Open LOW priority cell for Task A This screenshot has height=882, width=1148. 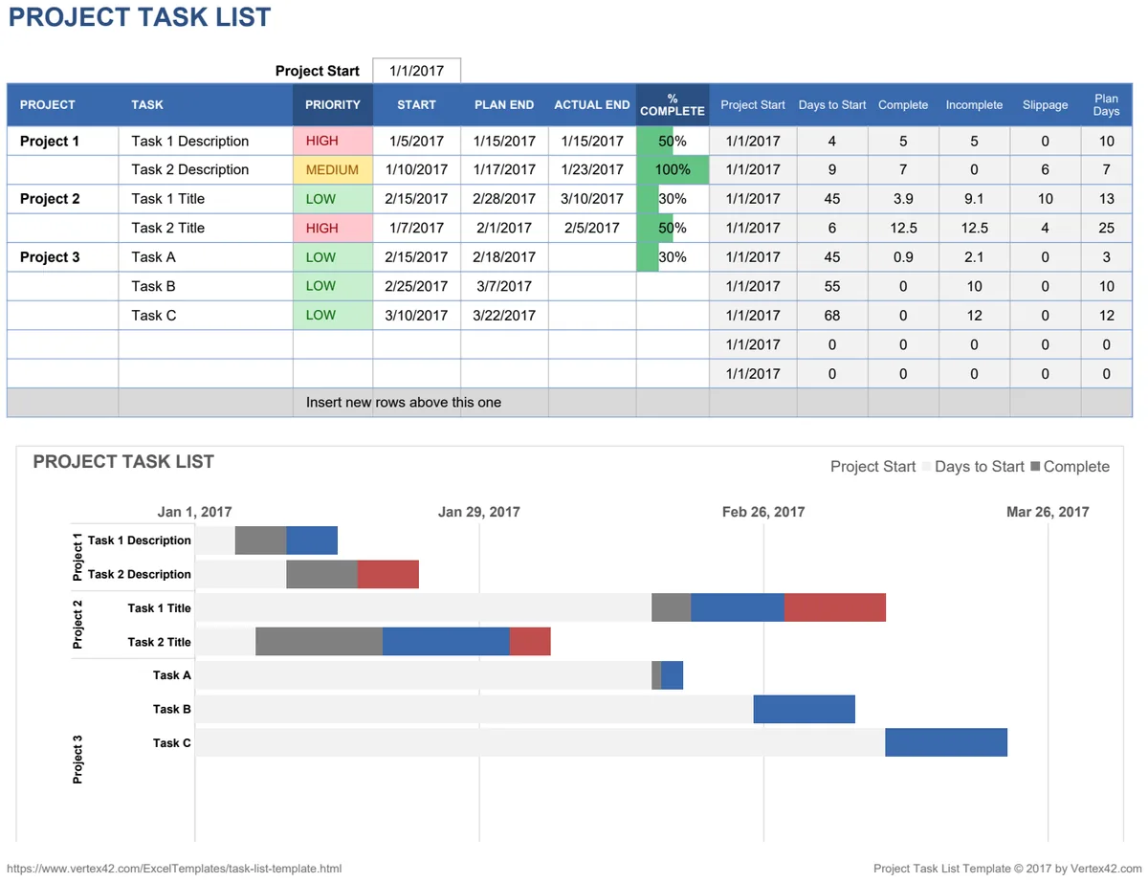(333, 257)
